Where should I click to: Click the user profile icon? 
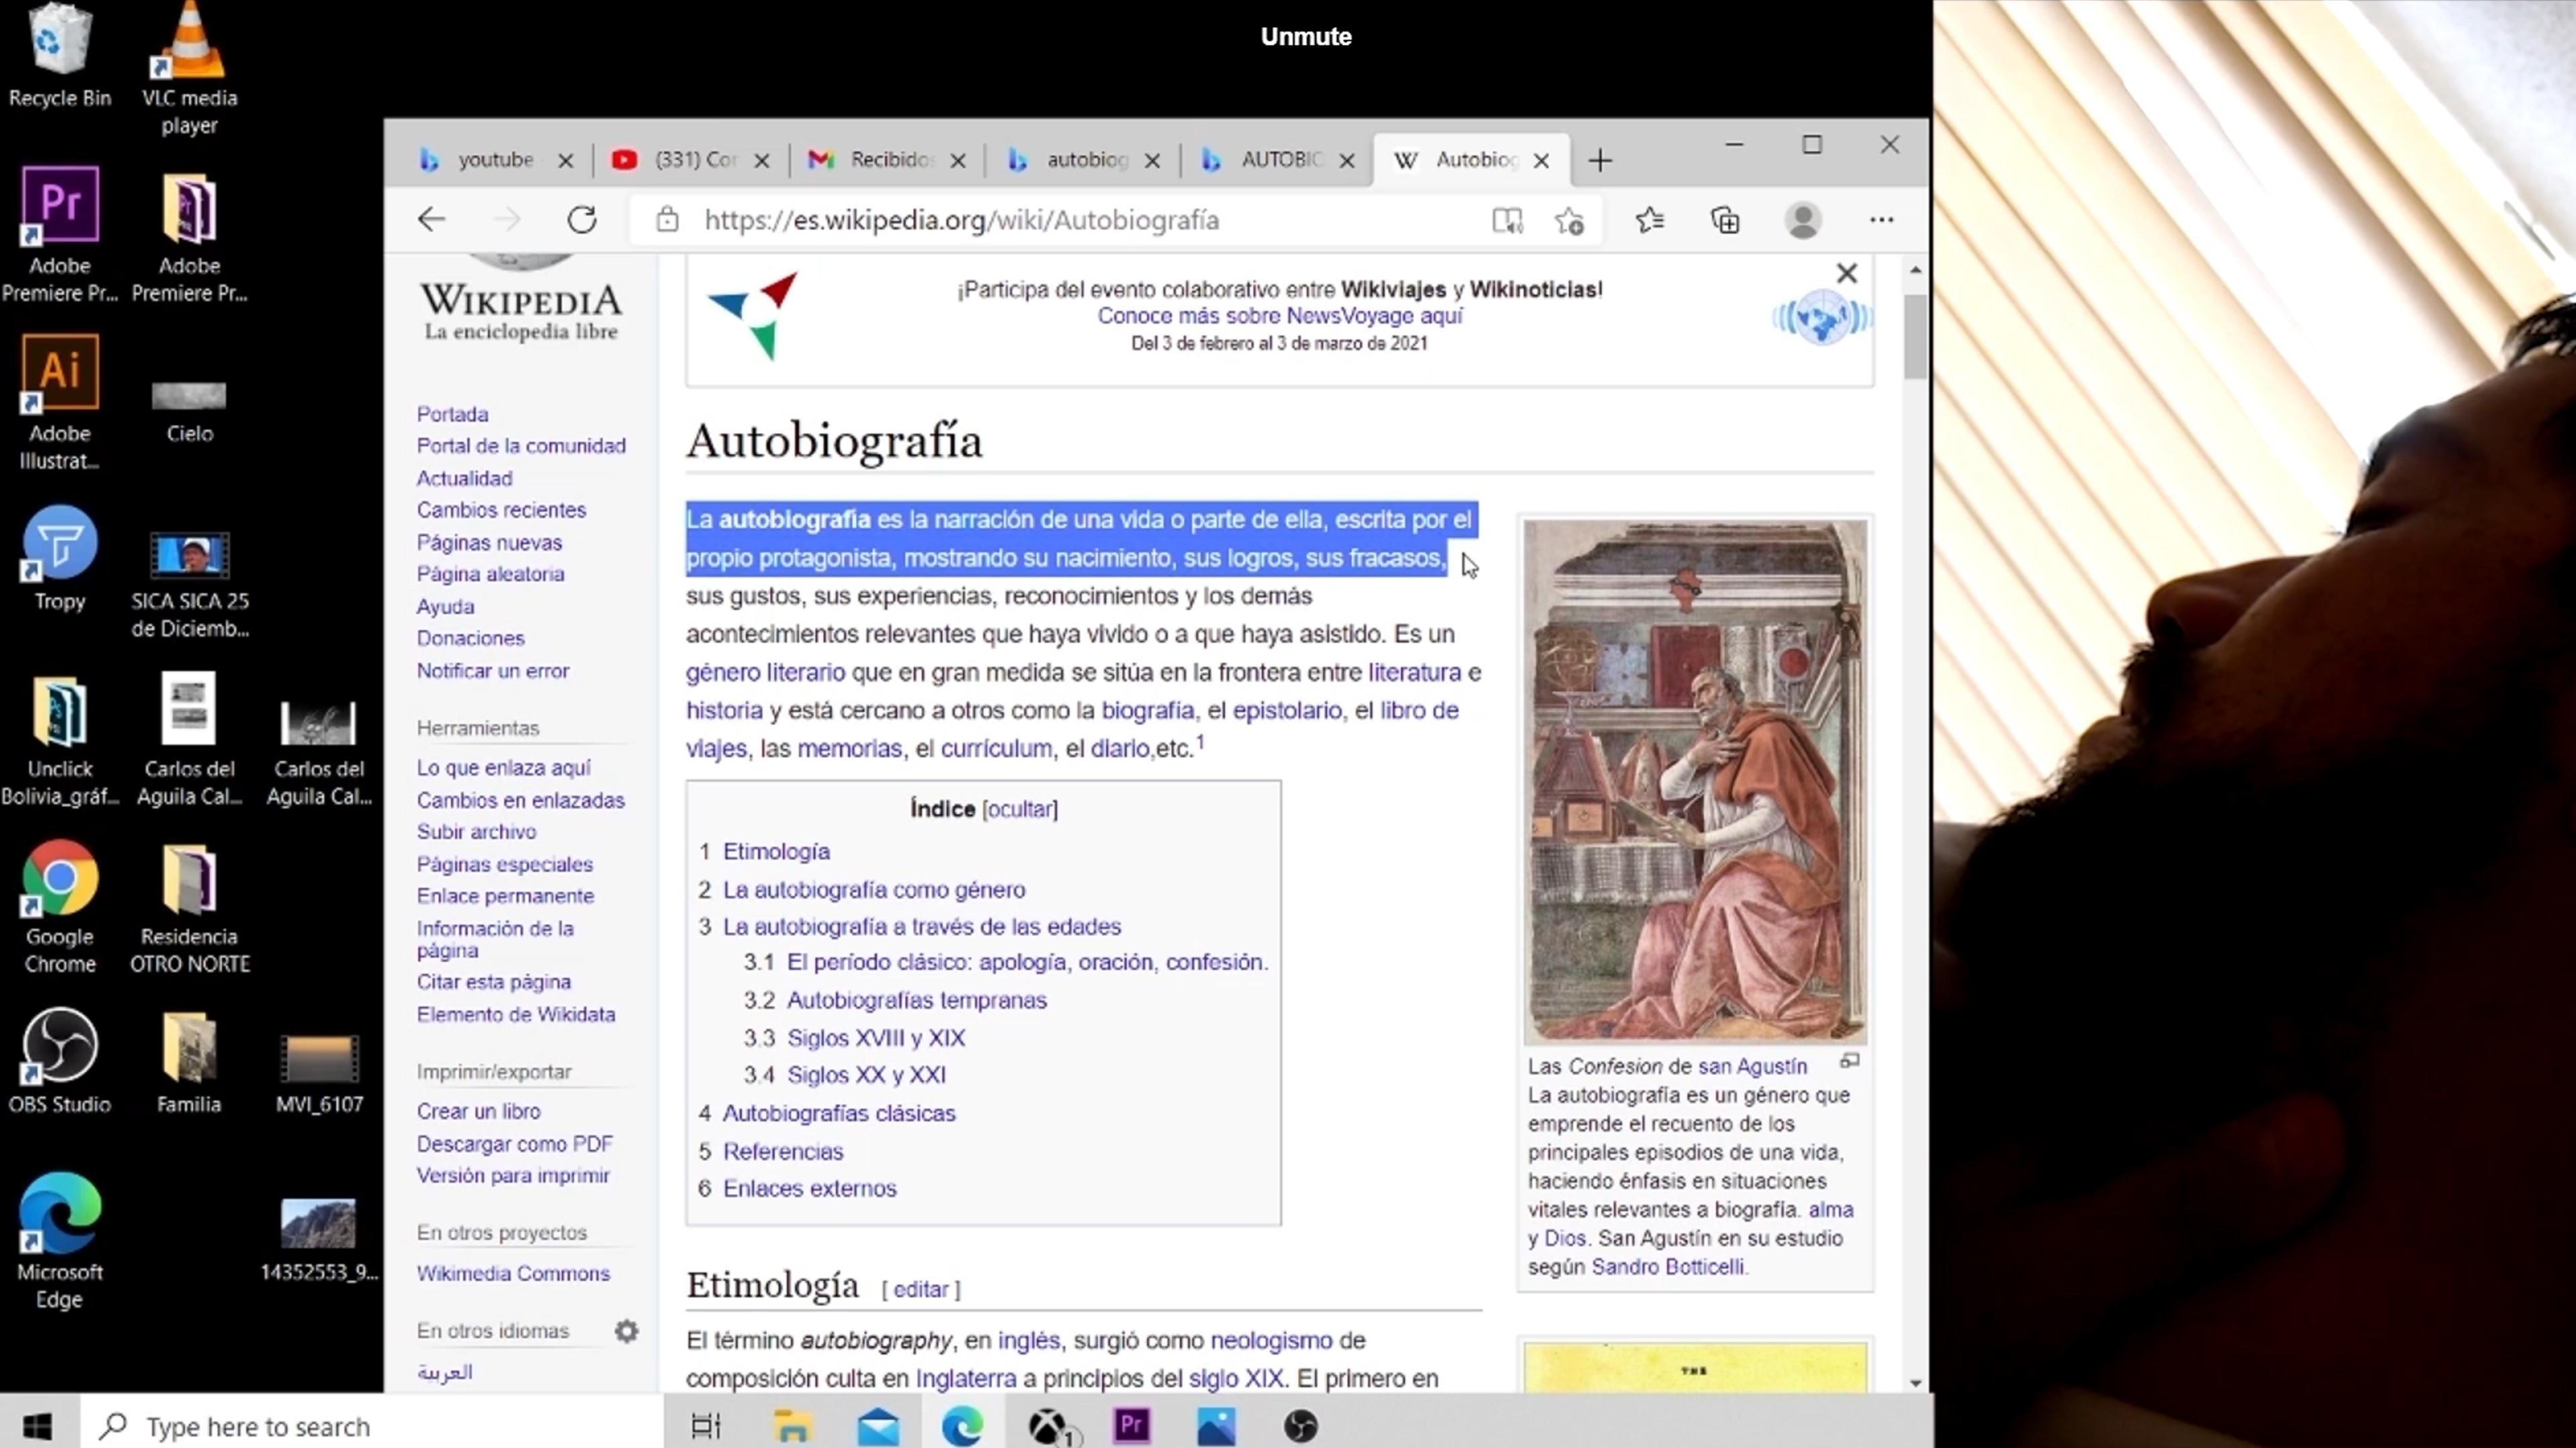(x=1803, y=220)
